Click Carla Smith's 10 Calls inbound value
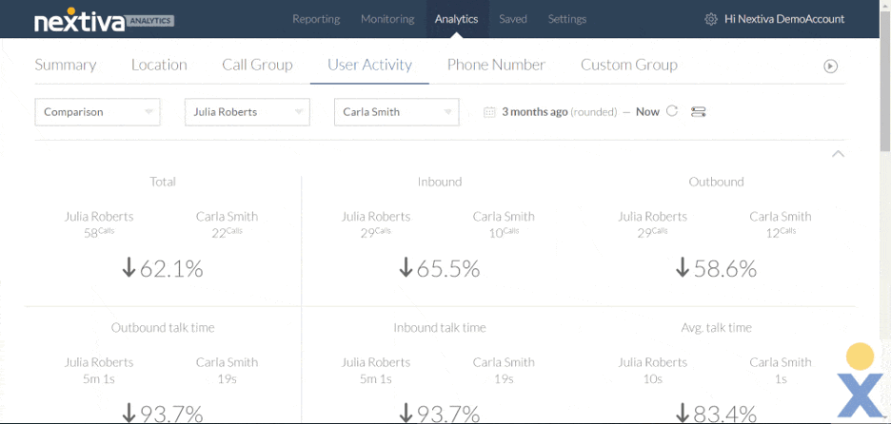Screen dimensions: 891x424 coord(504,232)
